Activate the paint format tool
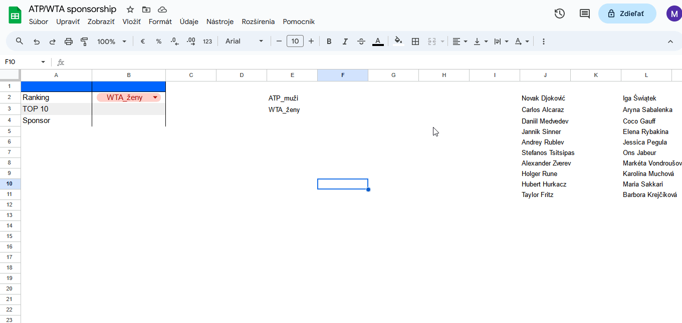 pyautogui.click(x=85, y=41)
